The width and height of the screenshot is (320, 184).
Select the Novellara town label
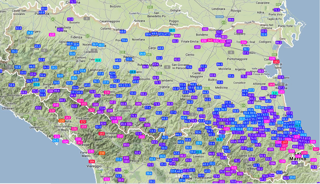138,39
